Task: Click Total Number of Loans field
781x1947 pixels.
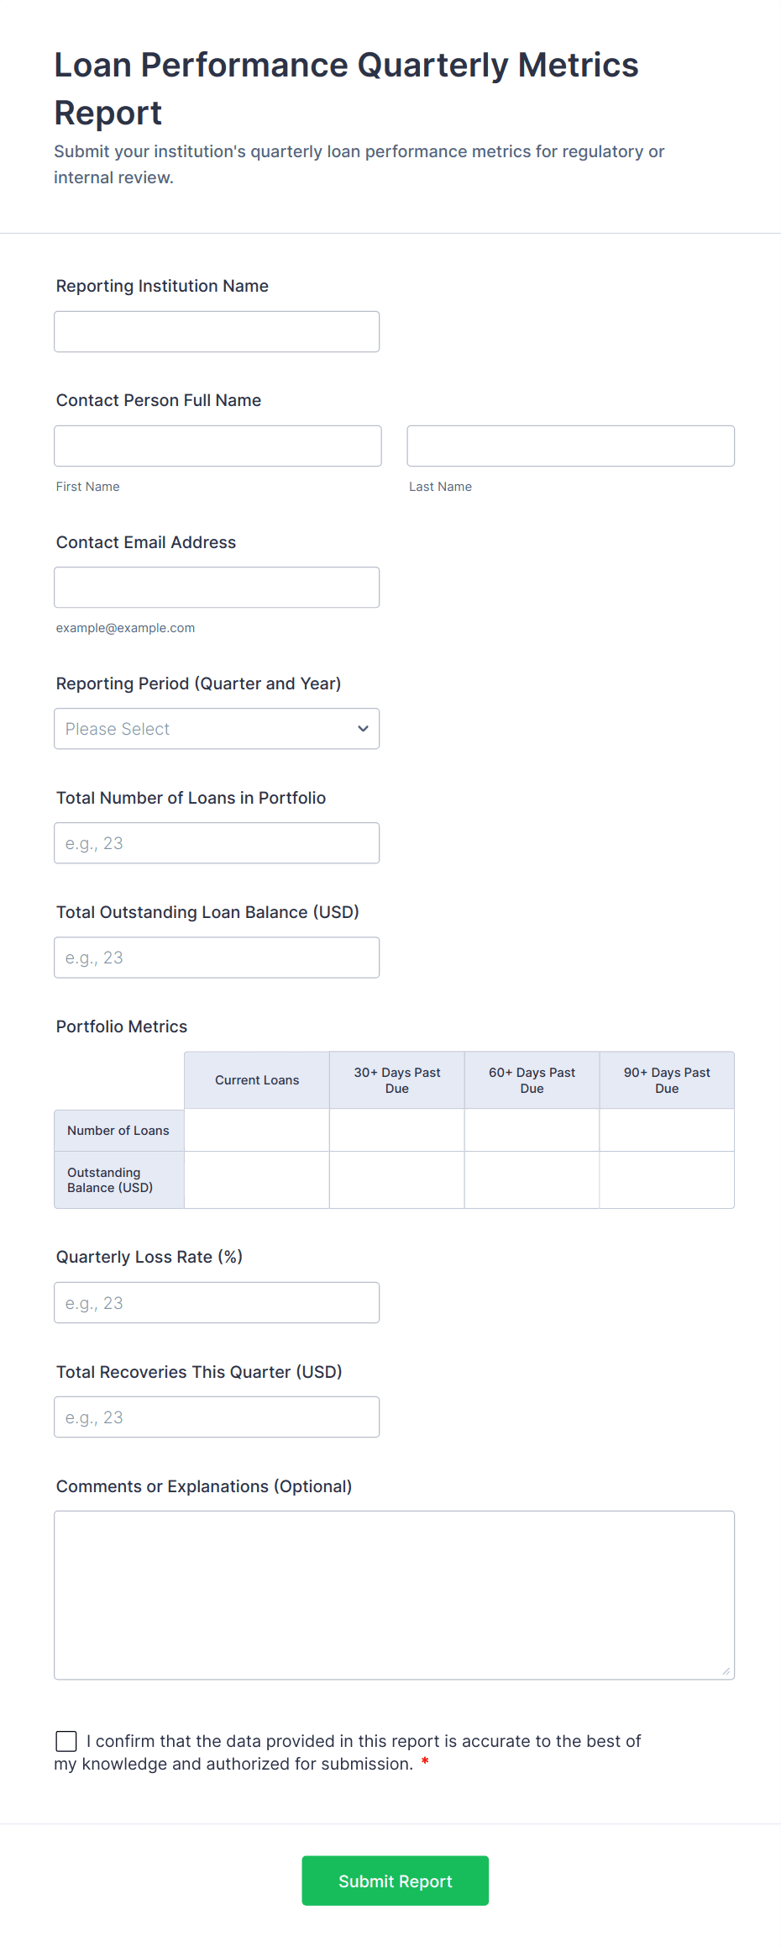Action: point(217,843)
